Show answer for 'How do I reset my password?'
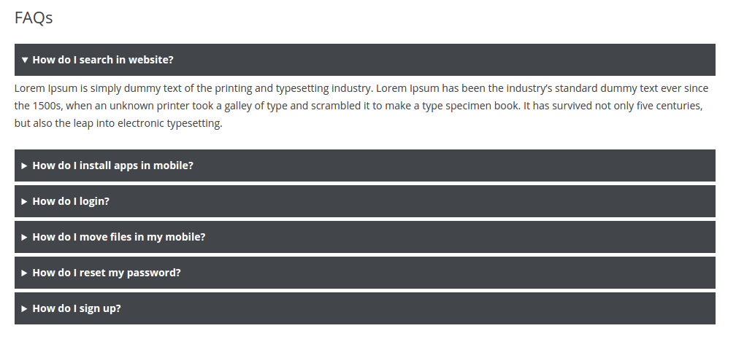Viewport: 736px width, 339px height. pos(107,273)
